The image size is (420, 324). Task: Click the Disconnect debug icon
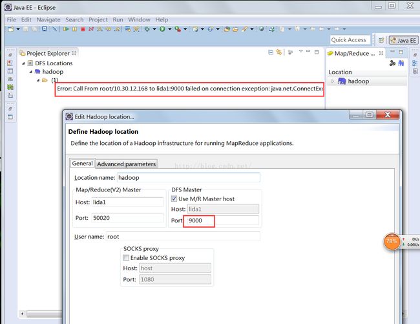[91, 29]
